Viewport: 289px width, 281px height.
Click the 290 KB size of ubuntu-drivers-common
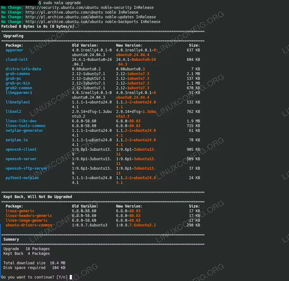[193, 225]
